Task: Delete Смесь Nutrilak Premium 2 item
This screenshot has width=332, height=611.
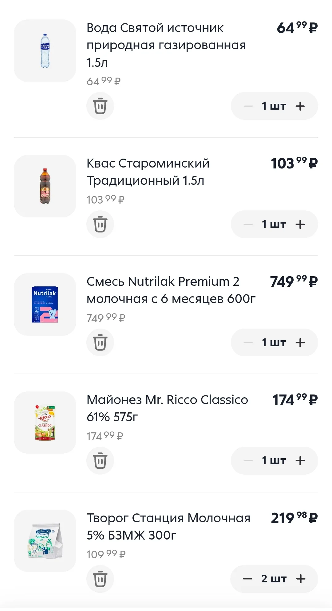Action: (100, 342)
